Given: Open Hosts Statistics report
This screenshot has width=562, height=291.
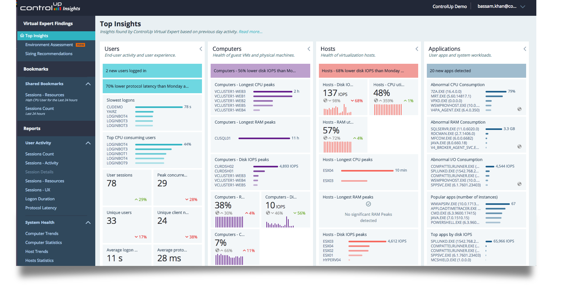Looking at the screenshot, I should click(x=39, y=261).
